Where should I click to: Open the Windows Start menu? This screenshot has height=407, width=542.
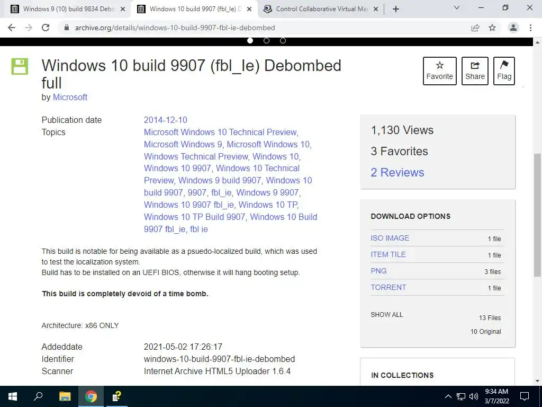coord(13,396)
